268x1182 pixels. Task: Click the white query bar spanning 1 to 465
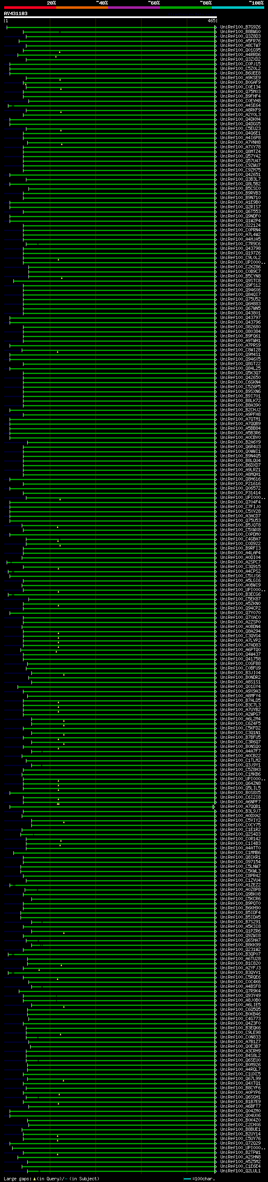(x=111, y=18)
